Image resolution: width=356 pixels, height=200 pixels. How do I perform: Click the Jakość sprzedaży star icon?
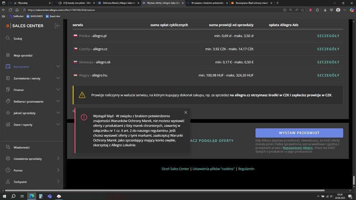tap(8, 113)
